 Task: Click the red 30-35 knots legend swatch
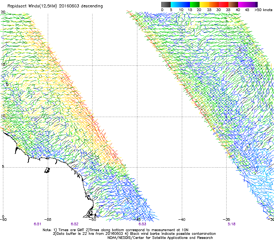pyautogui.click(x=224, y=4)
